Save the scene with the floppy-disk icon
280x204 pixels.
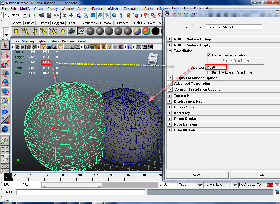coord(49,15)
